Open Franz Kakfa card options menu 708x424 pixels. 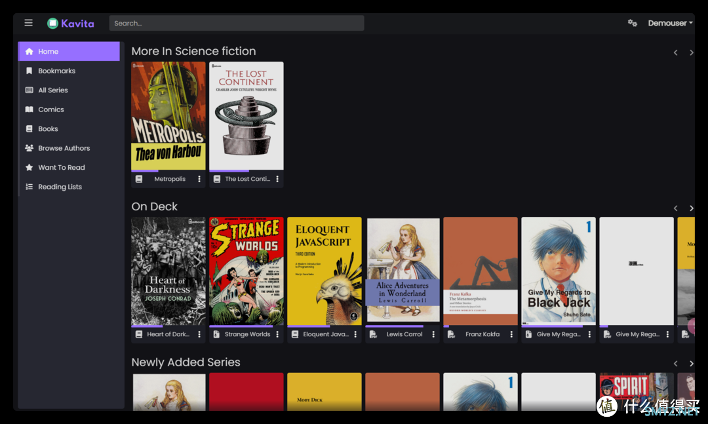click(x=511, y=335)
